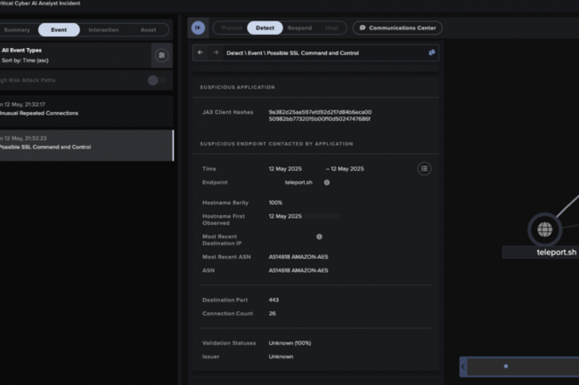Click the back arrow in the breadcrumb bar
Viewport: 579px width, 385px height.
(200, 53)
